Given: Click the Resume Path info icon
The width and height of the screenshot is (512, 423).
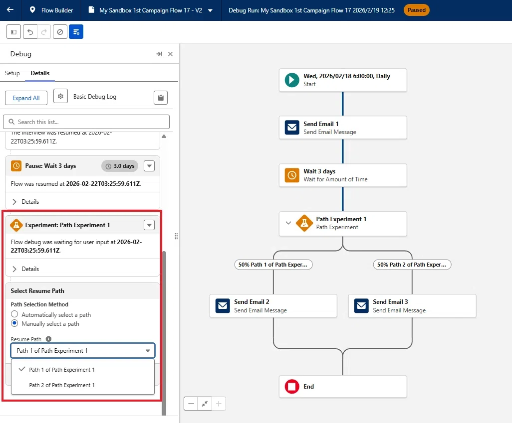Looking at the screenshot, I should (x=48, y=339).
